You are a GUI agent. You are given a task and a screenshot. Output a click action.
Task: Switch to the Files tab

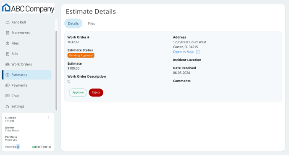coord(92,24)
